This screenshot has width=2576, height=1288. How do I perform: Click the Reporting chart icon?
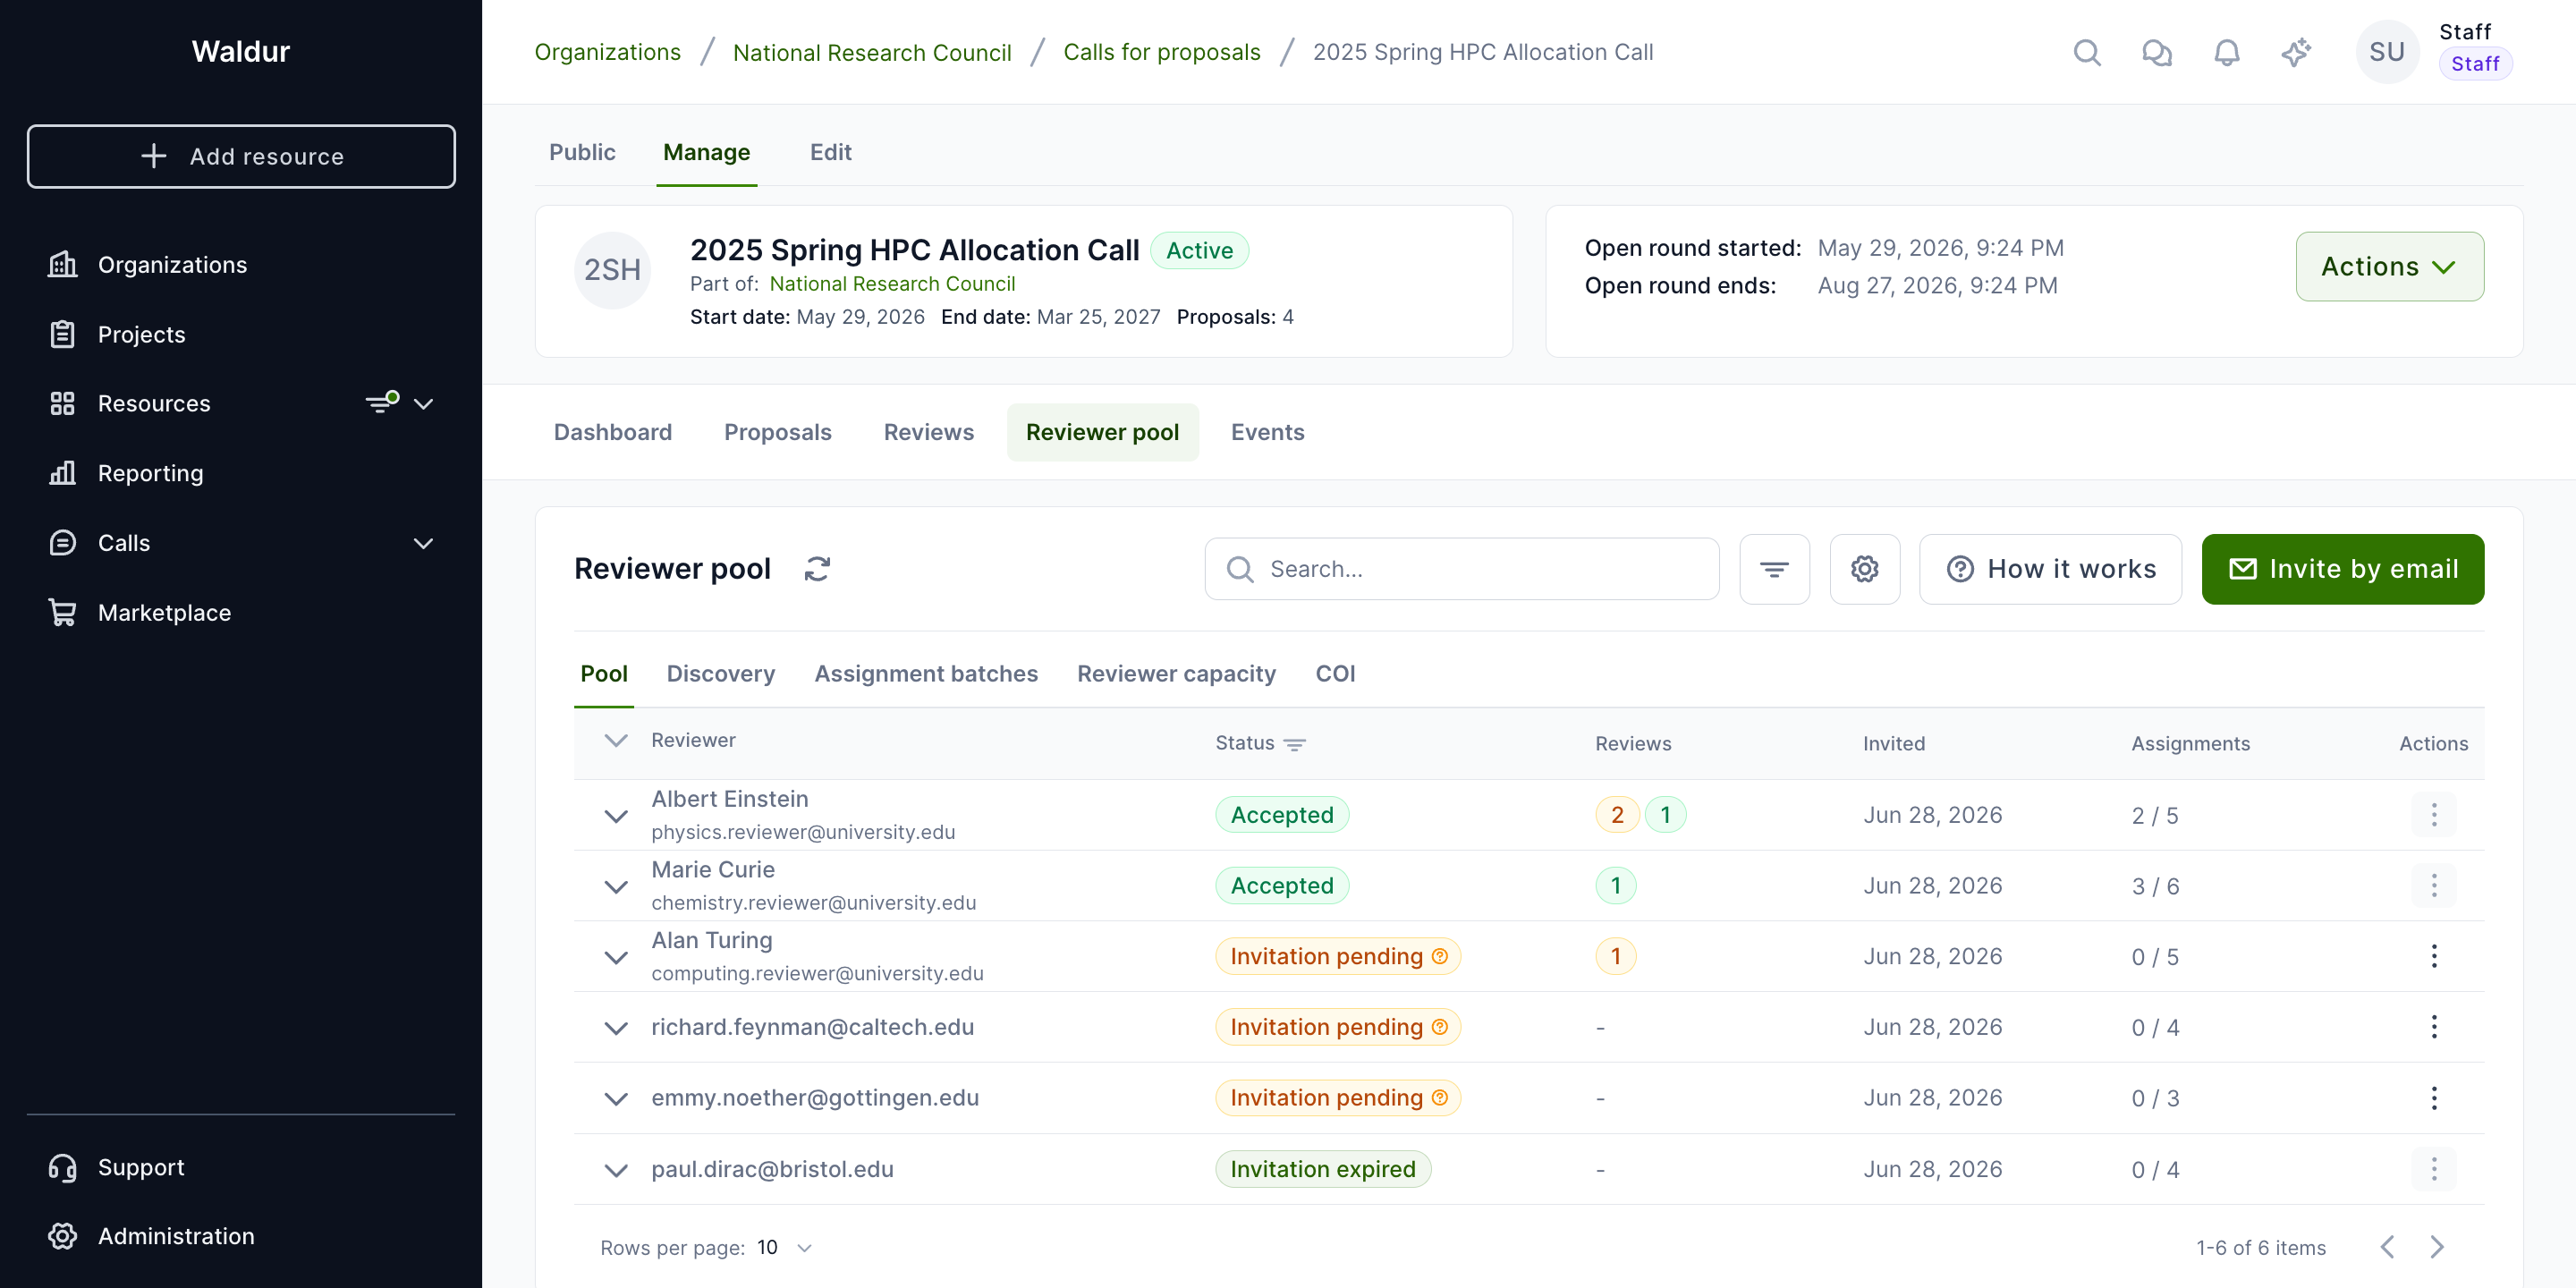pyautogui.click(x=63, y=473)
